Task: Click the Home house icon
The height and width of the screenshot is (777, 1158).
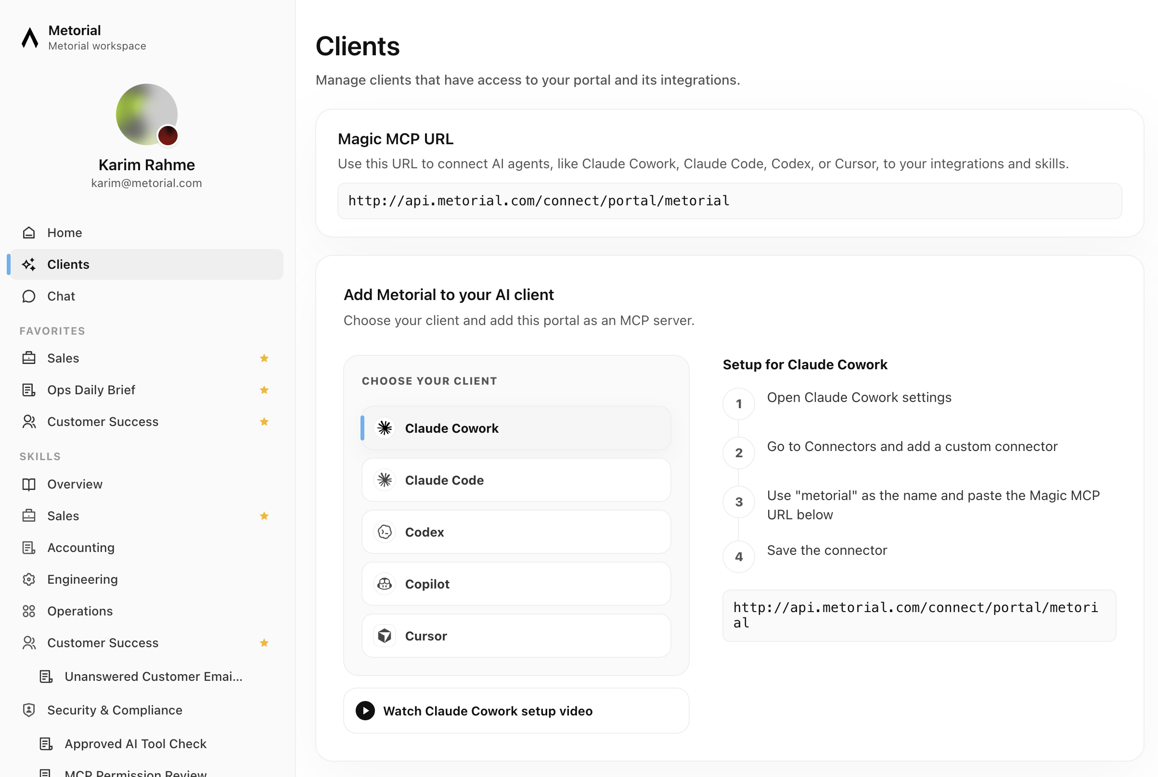Action: tap(29, 232)
